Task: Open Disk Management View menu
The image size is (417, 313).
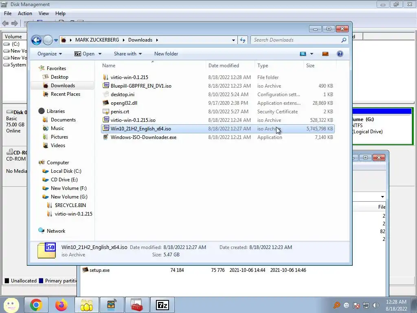Action: click(x=44, y=13)
